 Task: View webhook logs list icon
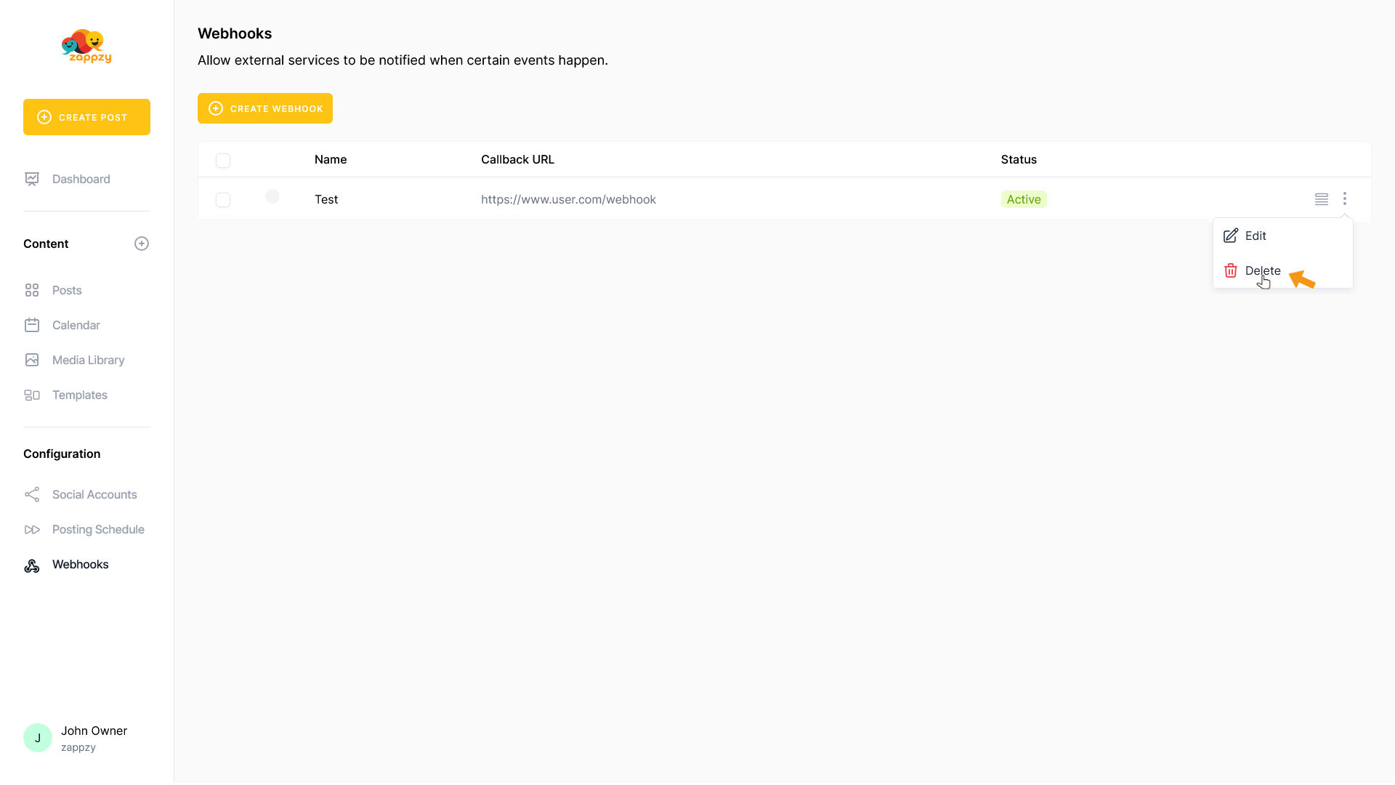click(x=1321, y=199)
